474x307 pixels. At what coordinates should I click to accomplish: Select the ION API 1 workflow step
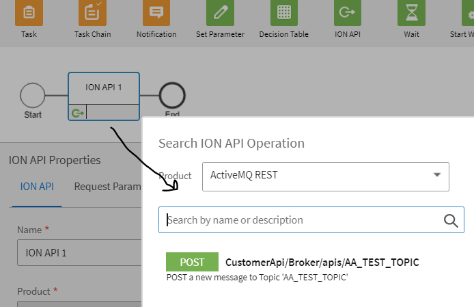click(x=104, y=96)
